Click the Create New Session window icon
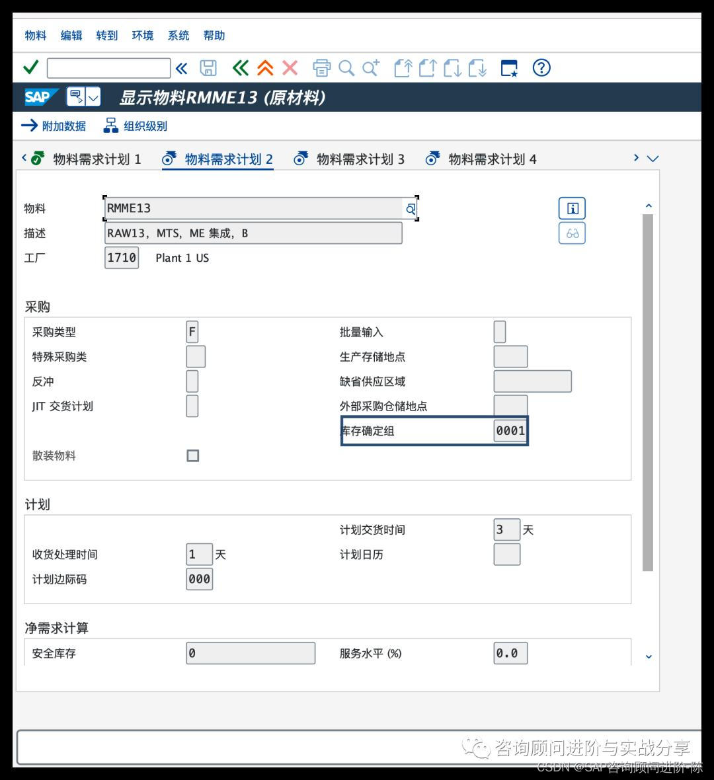This screenshot has width=714, height=780. tap(510, 67)
